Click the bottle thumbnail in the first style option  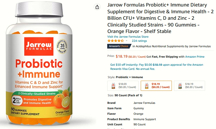(113, 86)
